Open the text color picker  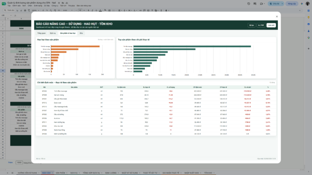(x=100, y=10)
